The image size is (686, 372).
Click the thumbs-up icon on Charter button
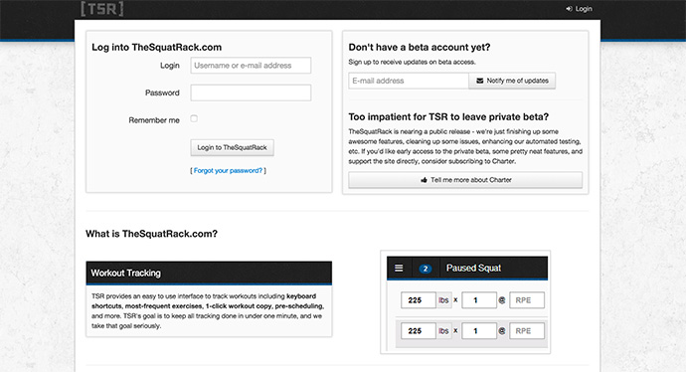click(x=424, y=180)
